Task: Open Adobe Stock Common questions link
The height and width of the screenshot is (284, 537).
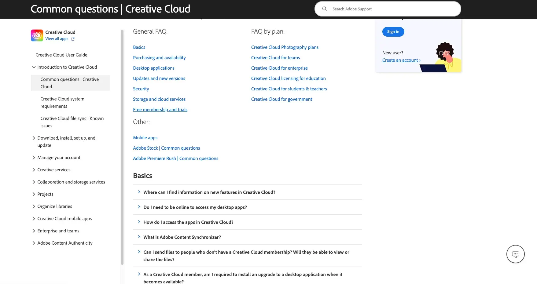Action: [x=167, y=148]
